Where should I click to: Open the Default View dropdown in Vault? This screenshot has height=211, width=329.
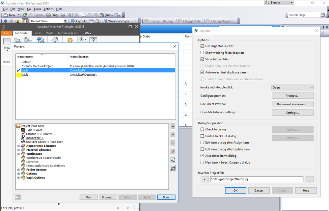65,21
